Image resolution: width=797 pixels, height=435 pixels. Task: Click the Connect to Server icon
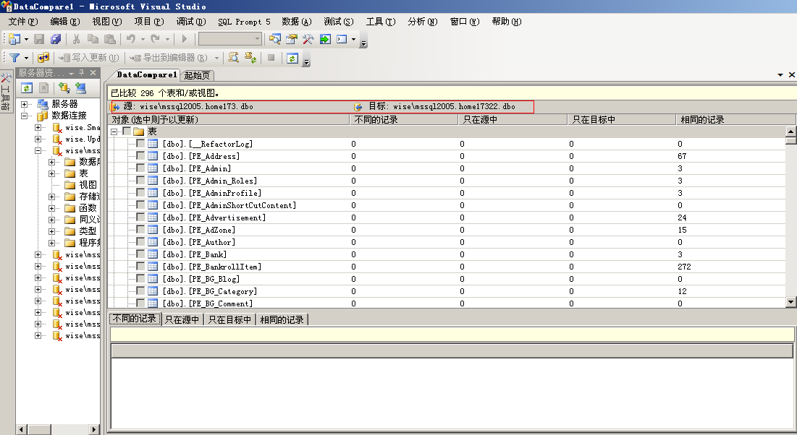pyautogui.click(x=80, y=87)
